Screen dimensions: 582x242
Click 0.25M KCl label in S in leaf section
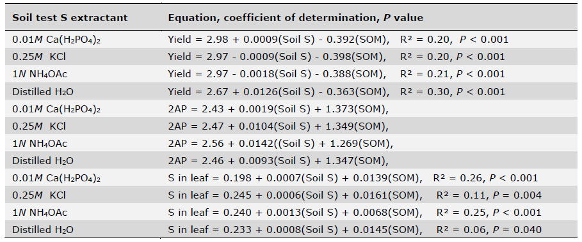click(x=39, y=195)
